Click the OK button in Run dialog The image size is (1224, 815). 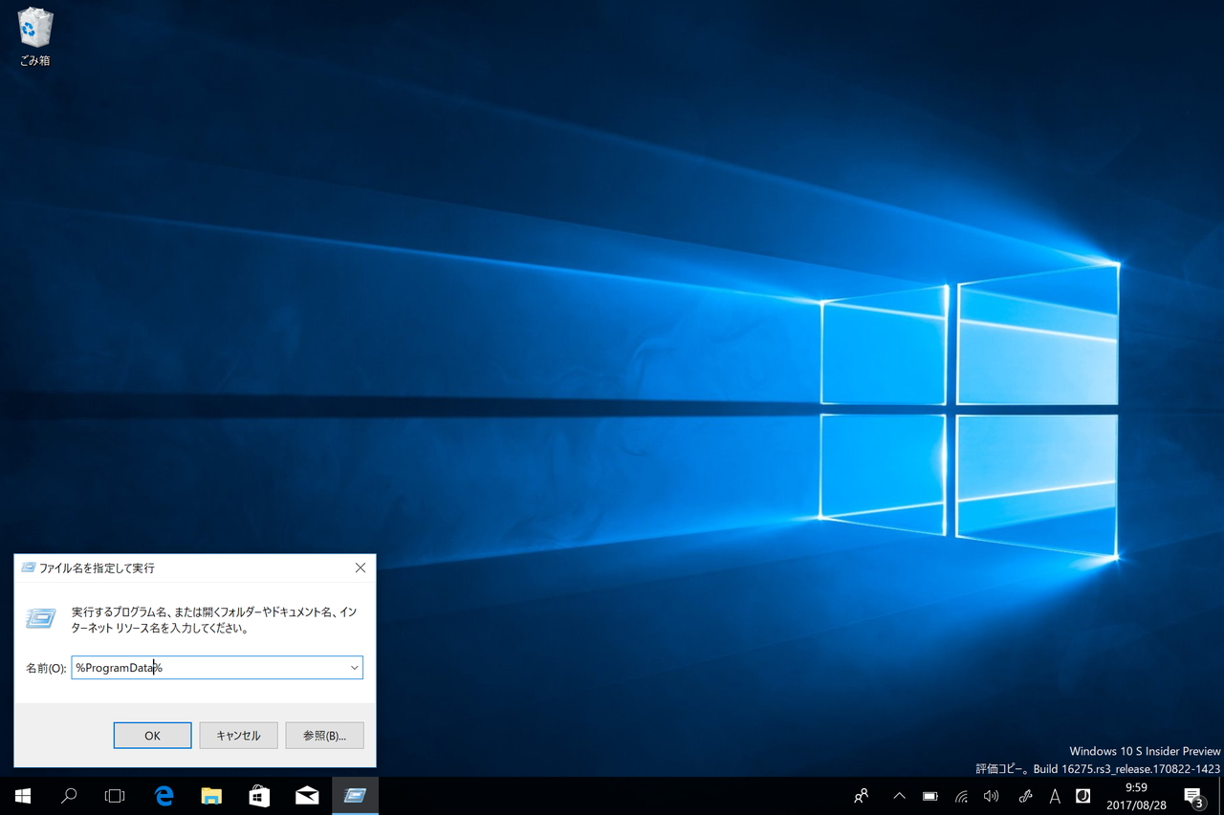[152, 736]
